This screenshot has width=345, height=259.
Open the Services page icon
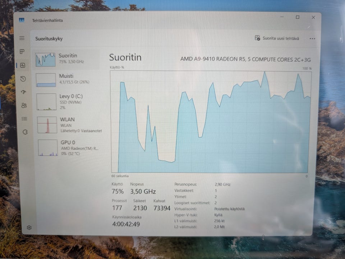coord(25,132)
